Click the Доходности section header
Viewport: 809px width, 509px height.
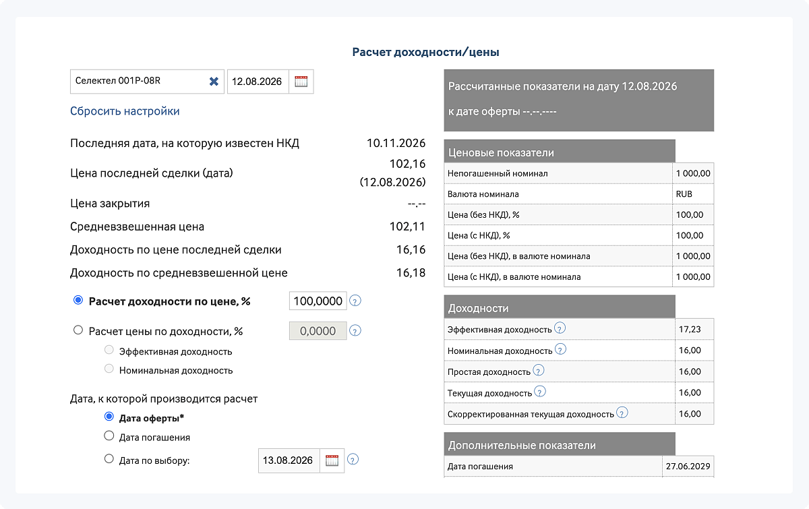[x=560, y=307]
